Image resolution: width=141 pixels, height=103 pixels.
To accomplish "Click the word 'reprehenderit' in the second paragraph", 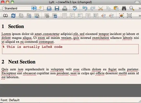I will point(35,69).
